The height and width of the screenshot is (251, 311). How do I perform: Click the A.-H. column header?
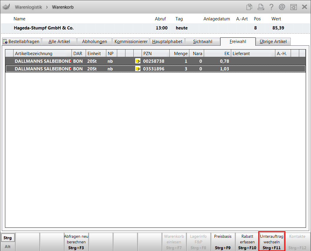tap(283, 53)
